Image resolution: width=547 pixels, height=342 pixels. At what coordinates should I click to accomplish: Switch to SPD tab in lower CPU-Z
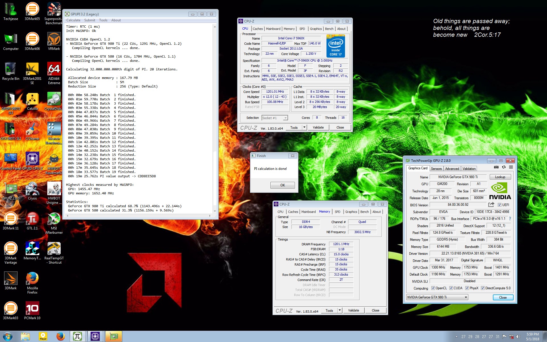click(x=338, y=212)
